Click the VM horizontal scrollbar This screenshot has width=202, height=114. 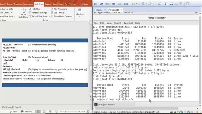[137, 108]
